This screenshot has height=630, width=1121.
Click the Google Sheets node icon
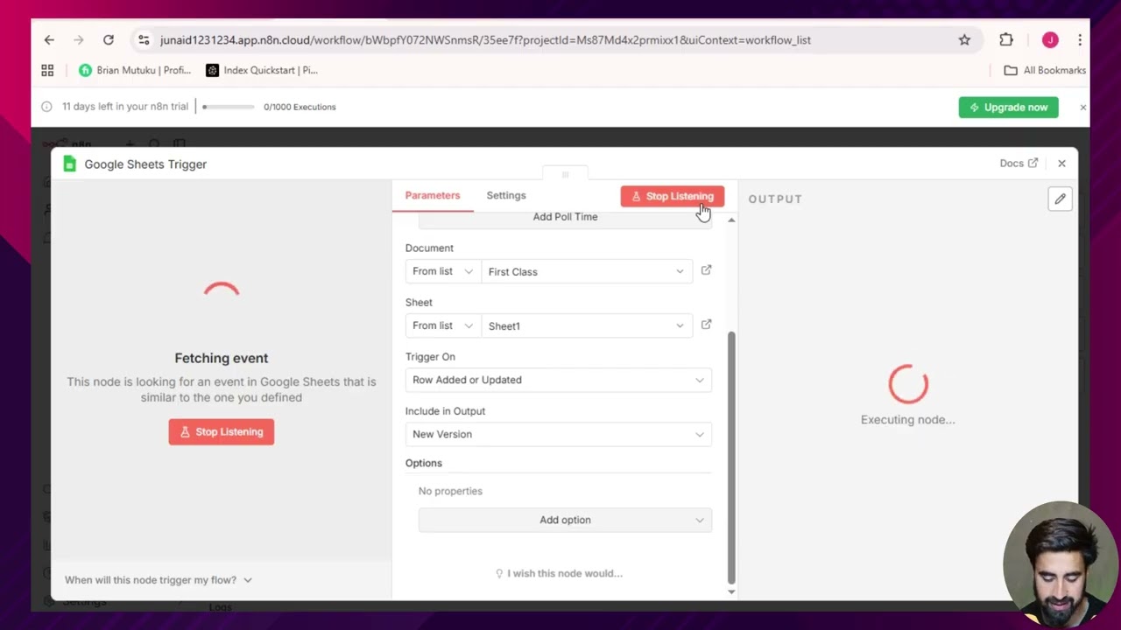tap(70, 164)
